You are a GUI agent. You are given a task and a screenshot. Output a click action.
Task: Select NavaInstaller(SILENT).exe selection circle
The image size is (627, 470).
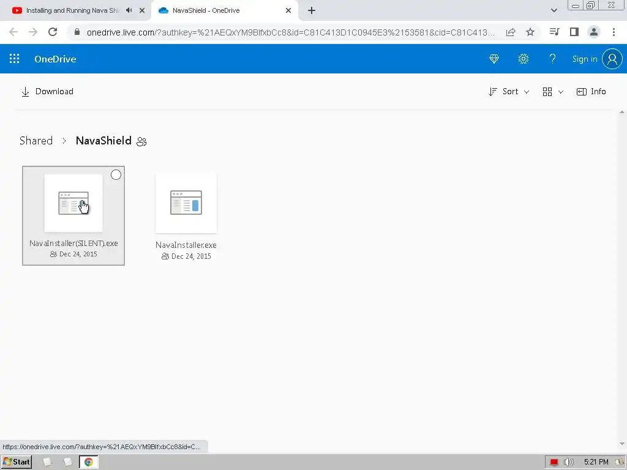pyautogui.click(x=116, y=174)
